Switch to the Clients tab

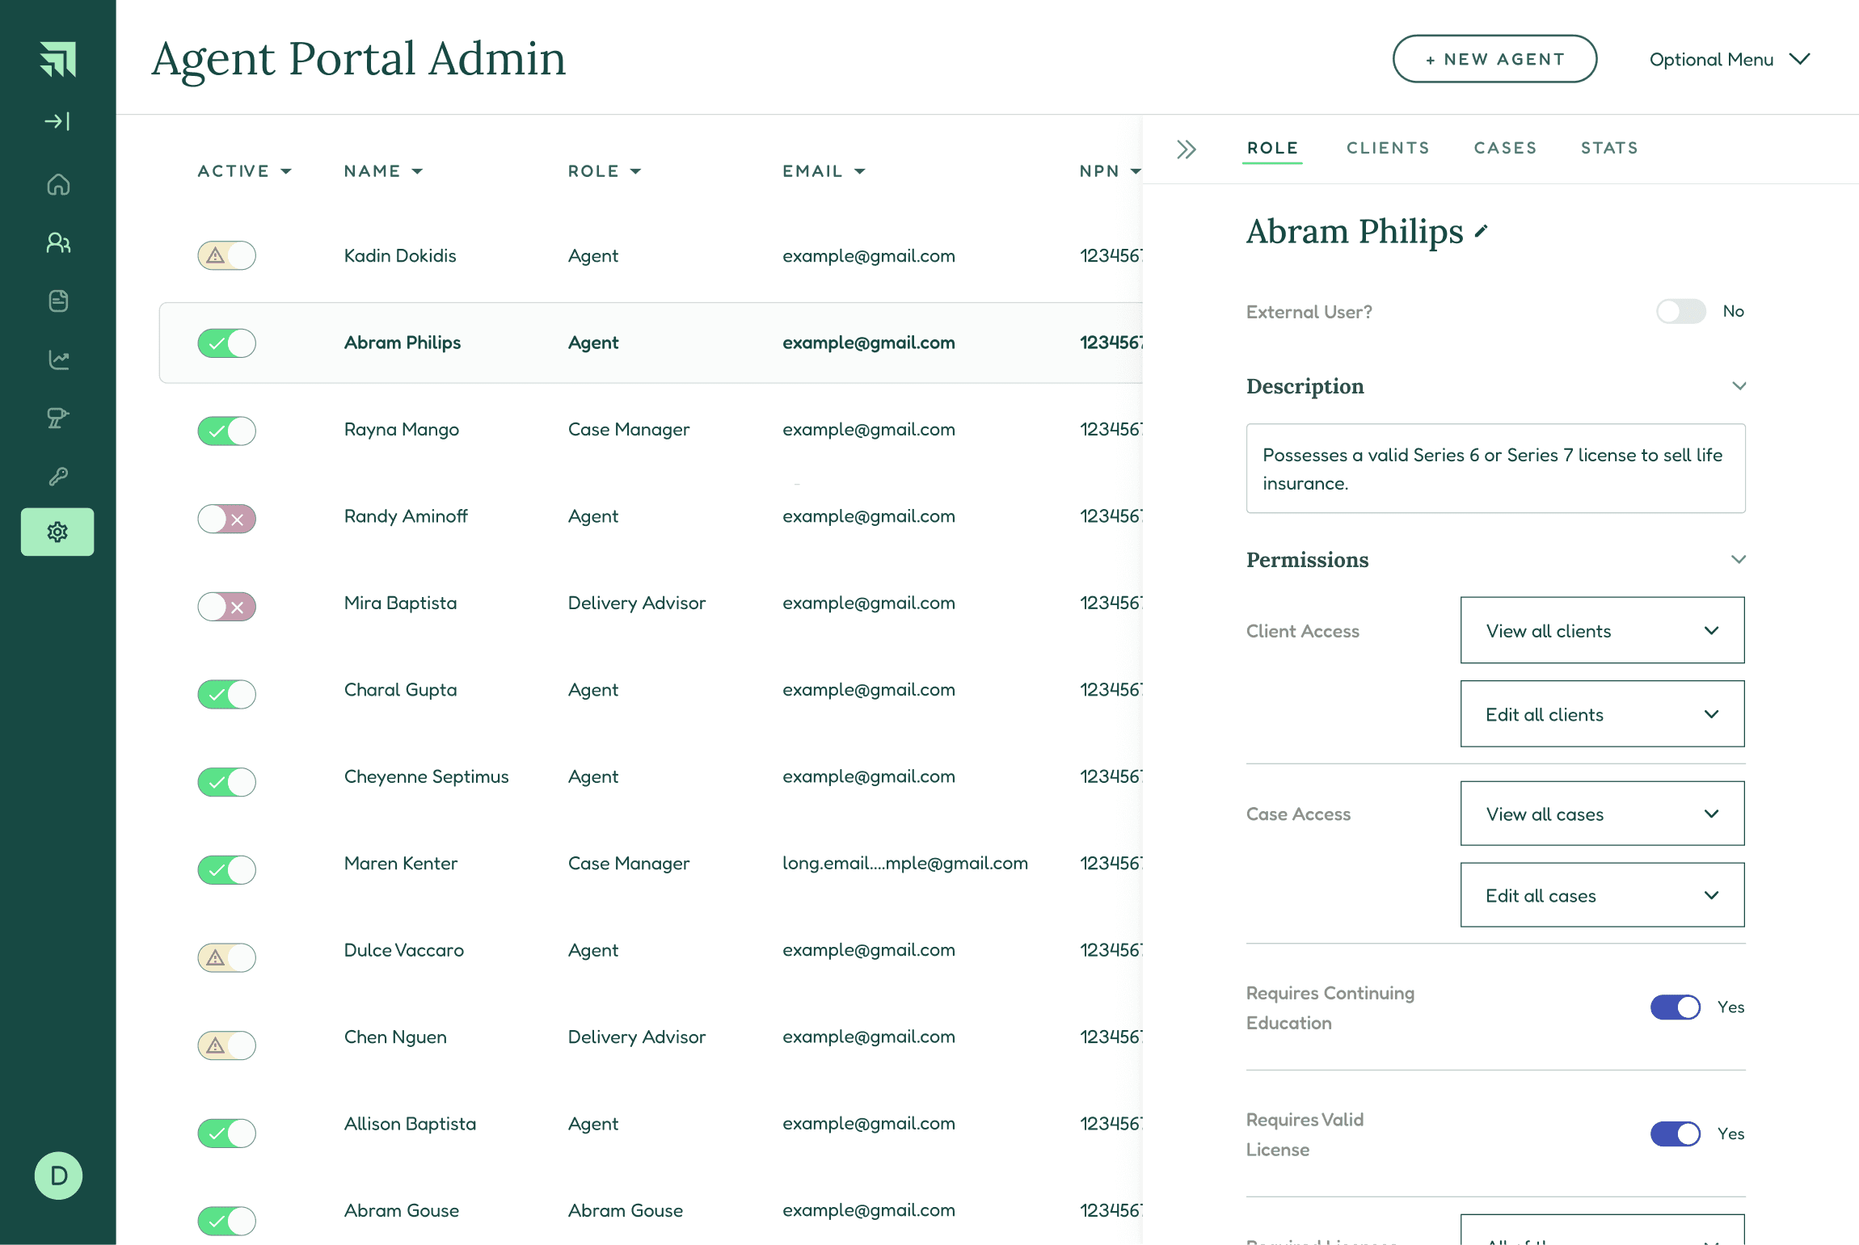coord(1388,148)
